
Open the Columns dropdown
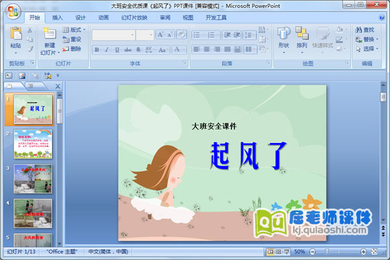(x=250, y=49)
